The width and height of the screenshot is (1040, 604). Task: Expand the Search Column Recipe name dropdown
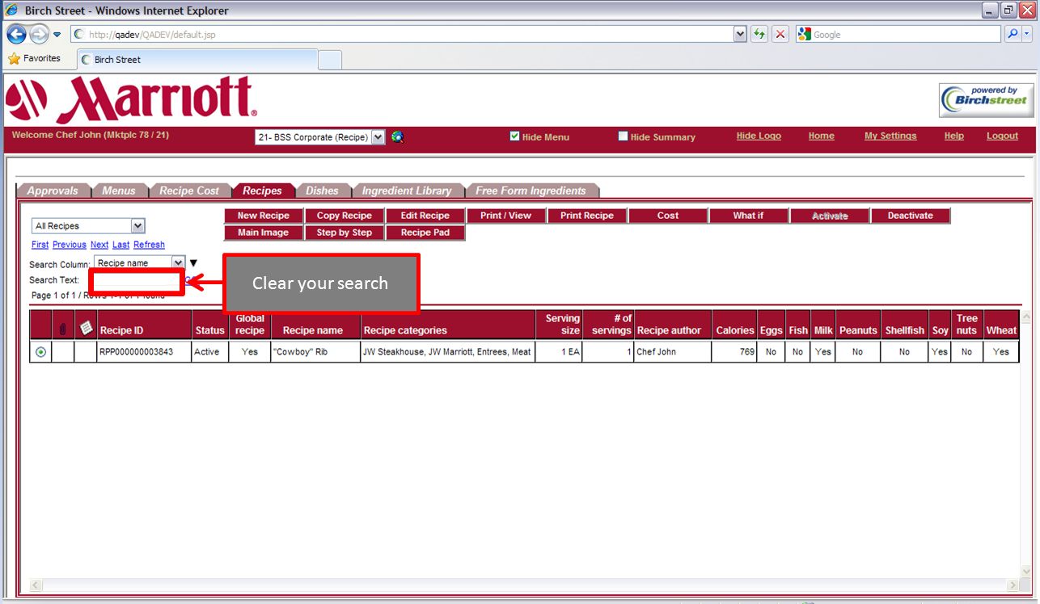pyautogui.click(x=140, y=262)
